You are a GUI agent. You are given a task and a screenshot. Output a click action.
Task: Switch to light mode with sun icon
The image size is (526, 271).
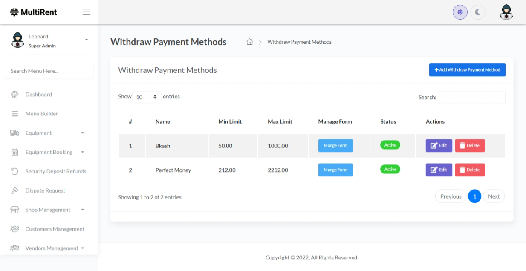coord(460,12)
